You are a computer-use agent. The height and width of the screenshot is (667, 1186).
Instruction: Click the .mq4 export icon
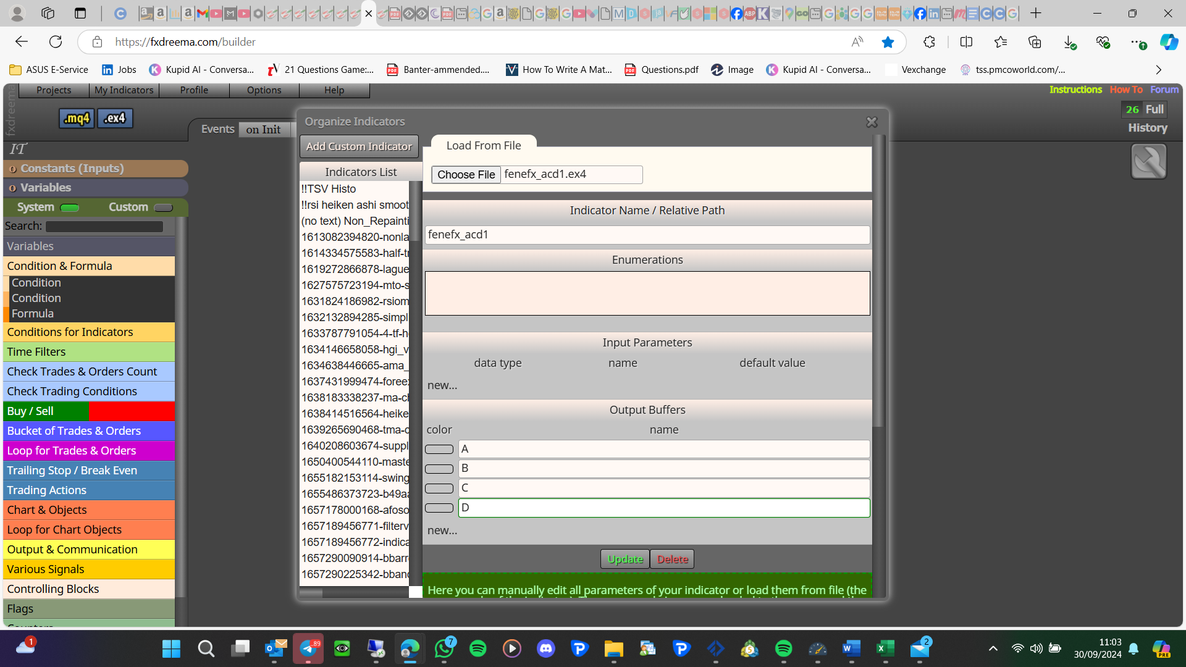[x=77, y=118]
